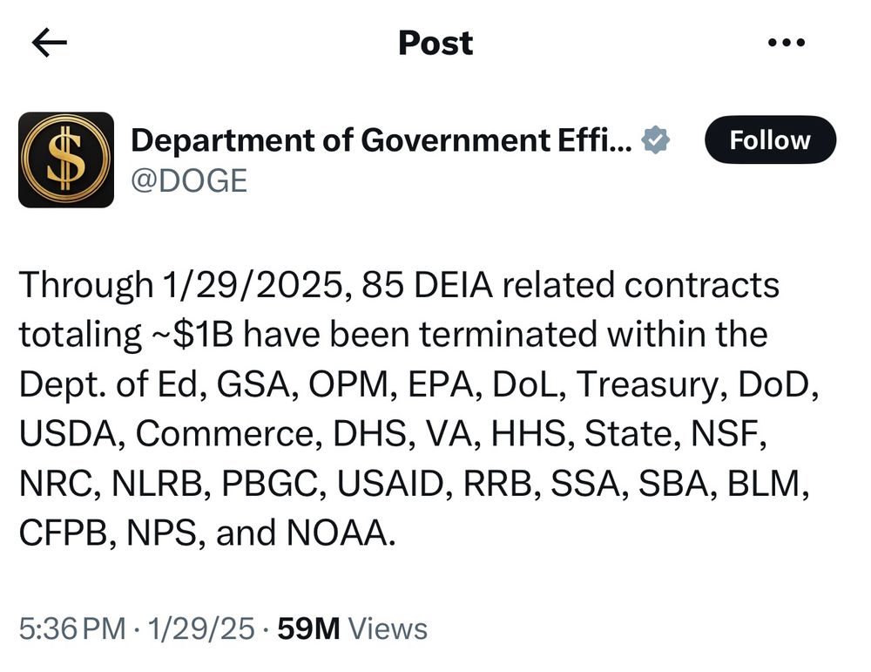Click Dept. of Ed in the post text
The height and width of the screenshot is (672, 871).
pyautogui.click(x=109, y=384)
